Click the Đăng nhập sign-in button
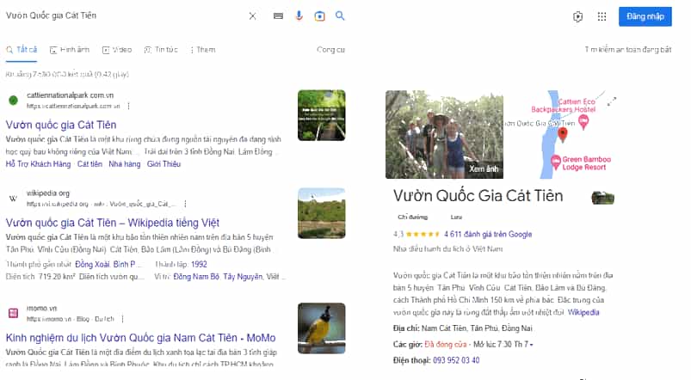 pos(645,16)
